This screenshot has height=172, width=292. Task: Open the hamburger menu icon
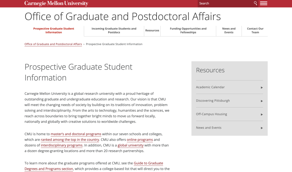pyautogui.click(x=264, y=3)
